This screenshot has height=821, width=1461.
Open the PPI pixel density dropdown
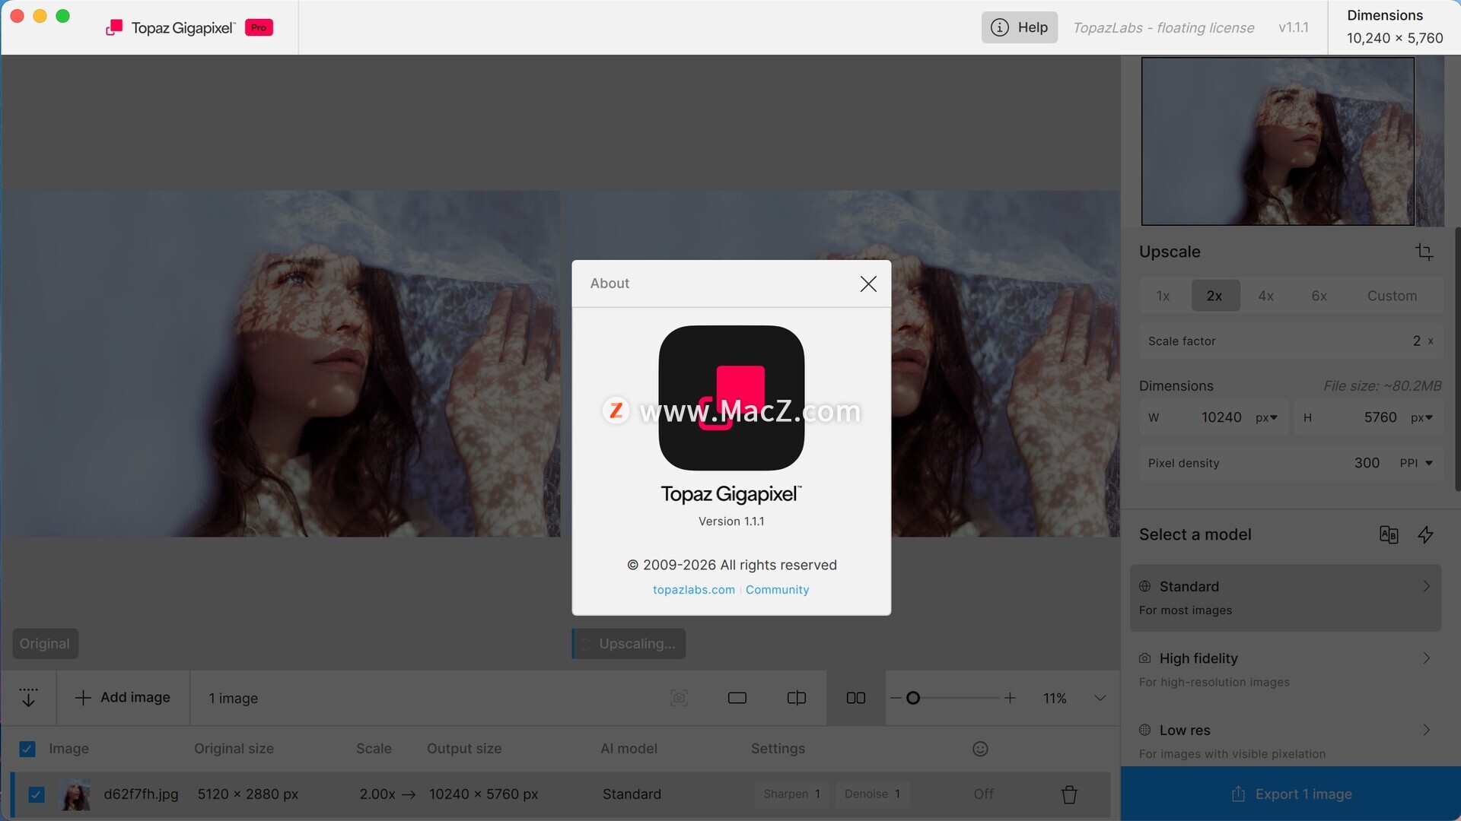(x=1416, y=463)
